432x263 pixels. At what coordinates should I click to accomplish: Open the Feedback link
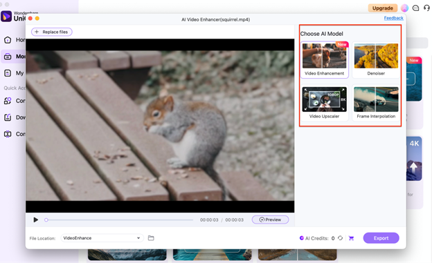394,18
